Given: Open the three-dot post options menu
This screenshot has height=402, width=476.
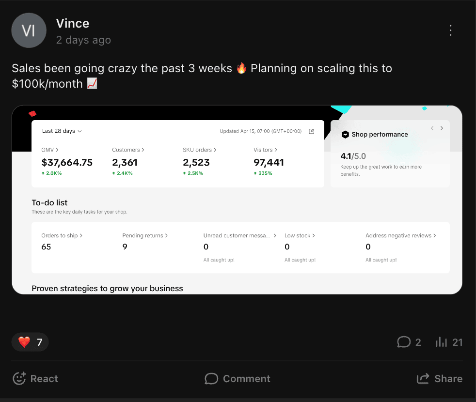Looking at the screenshot, I should click(x=450, y=31).
